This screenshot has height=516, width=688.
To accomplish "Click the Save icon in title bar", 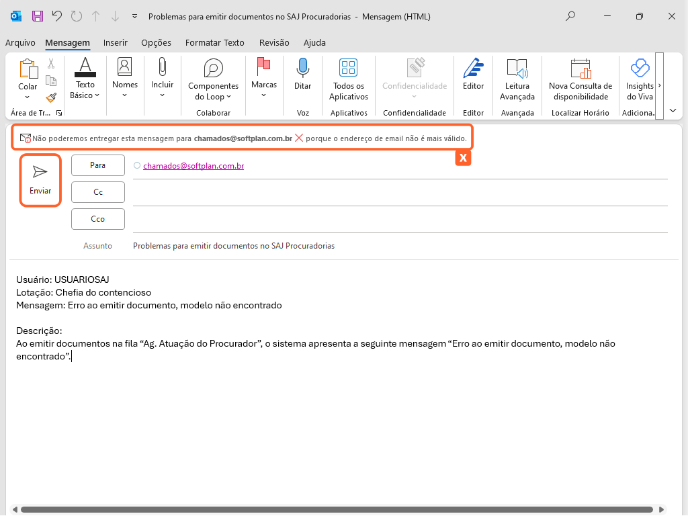I will click(x=38, y=16).
